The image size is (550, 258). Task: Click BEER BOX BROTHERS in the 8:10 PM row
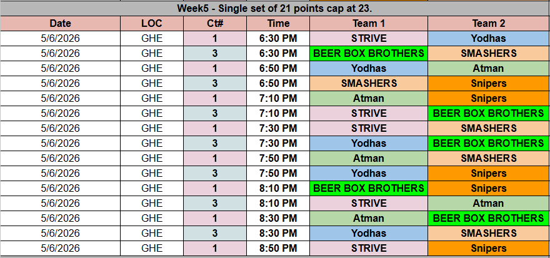(x=368, y=188)
